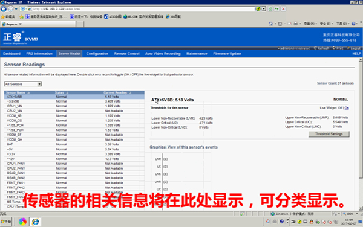Click the Internet Explorer taskbar button
Viewport: 363px width, 227px height.
36,222
